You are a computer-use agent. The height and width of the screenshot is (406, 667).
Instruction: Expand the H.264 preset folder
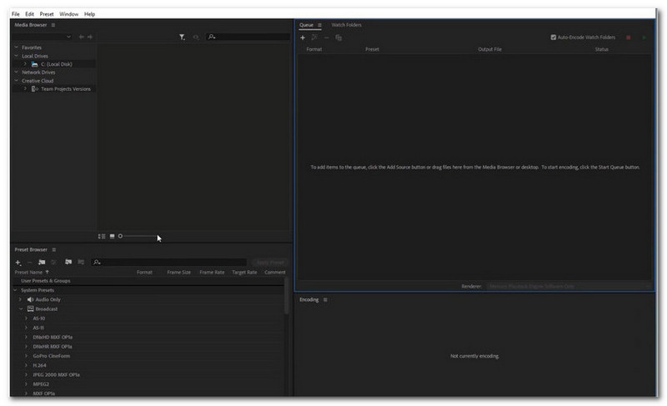tap(26, 365)
